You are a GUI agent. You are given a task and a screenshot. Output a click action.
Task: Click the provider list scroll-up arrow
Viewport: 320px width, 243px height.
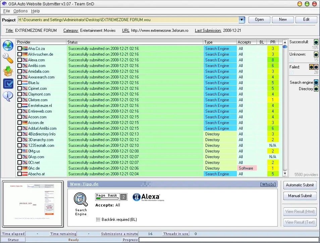point(285,43)
